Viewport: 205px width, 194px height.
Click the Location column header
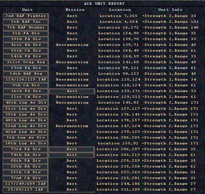pos(120,10)
